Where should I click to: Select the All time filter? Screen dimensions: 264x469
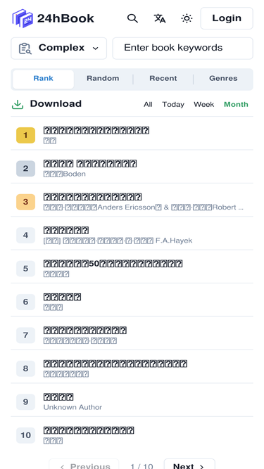148,104
